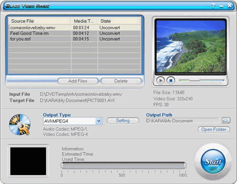Viewport: 237px width, 184px height.
Task: Click the Input File path text
Action: [81, 94]
